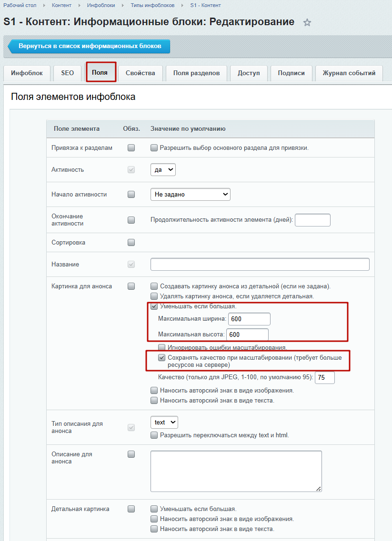Viewport: 392px width, 541px height.
Task: Open the Журнал событий tab
Action: (349, 73)
